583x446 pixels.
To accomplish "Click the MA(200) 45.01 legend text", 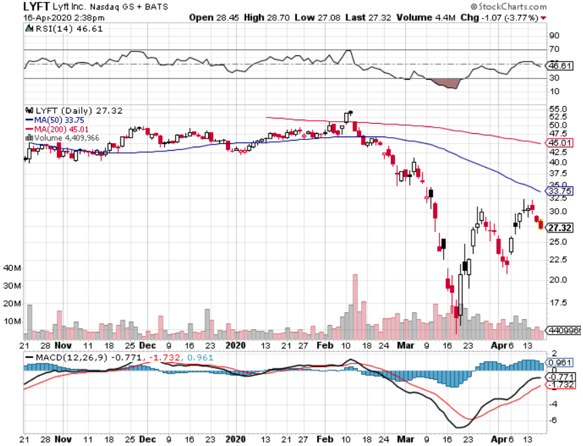I will click(x=62, y=129).
